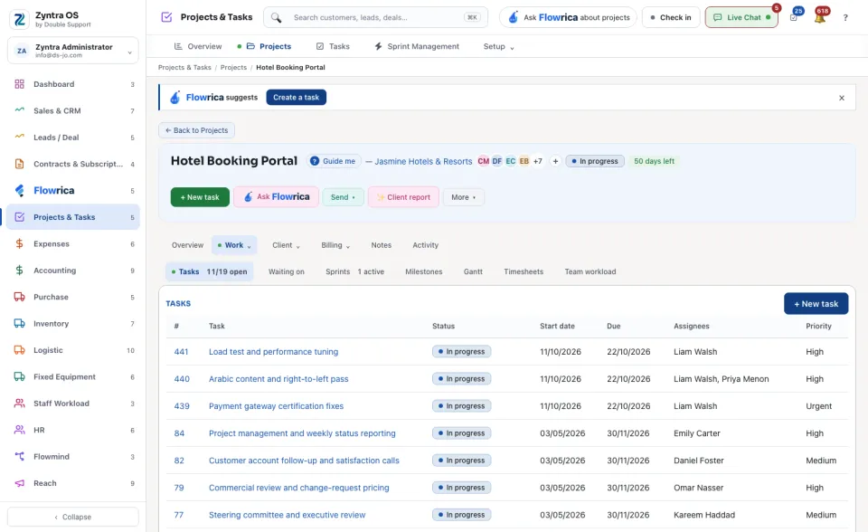Open the Team workload sub-tab
This screenshot has height=532, width=868.
point(590,271)
